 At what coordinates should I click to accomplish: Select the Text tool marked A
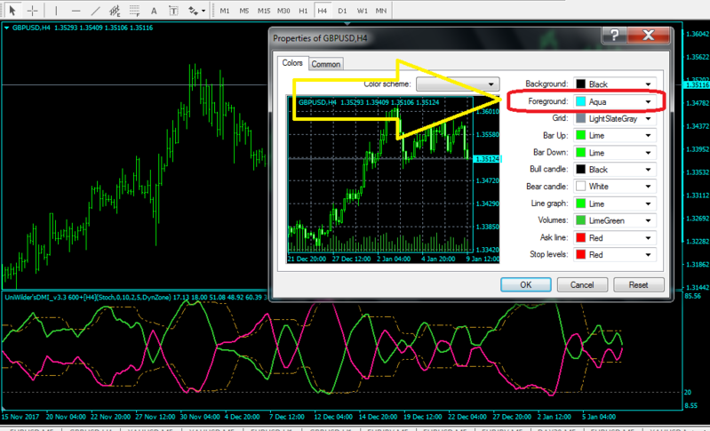154,10
